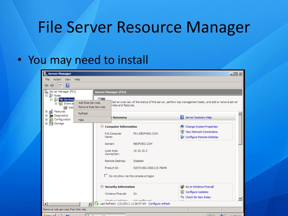Click the Configuration node icon
This screenshot has width=288, height=216.
51,119
